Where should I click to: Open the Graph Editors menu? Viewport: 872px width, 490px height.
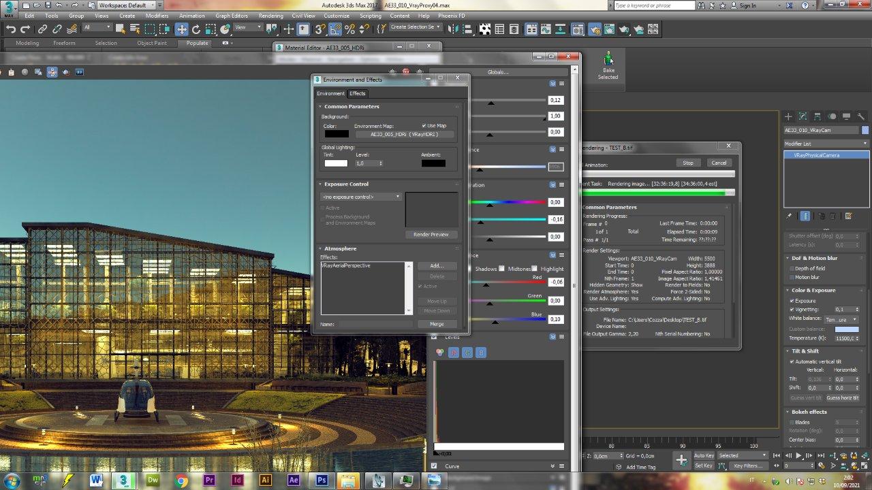232,16
